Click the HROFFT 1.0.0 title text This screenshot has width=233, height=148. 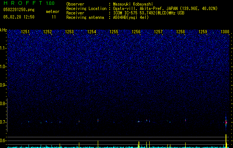click(29, 3)
